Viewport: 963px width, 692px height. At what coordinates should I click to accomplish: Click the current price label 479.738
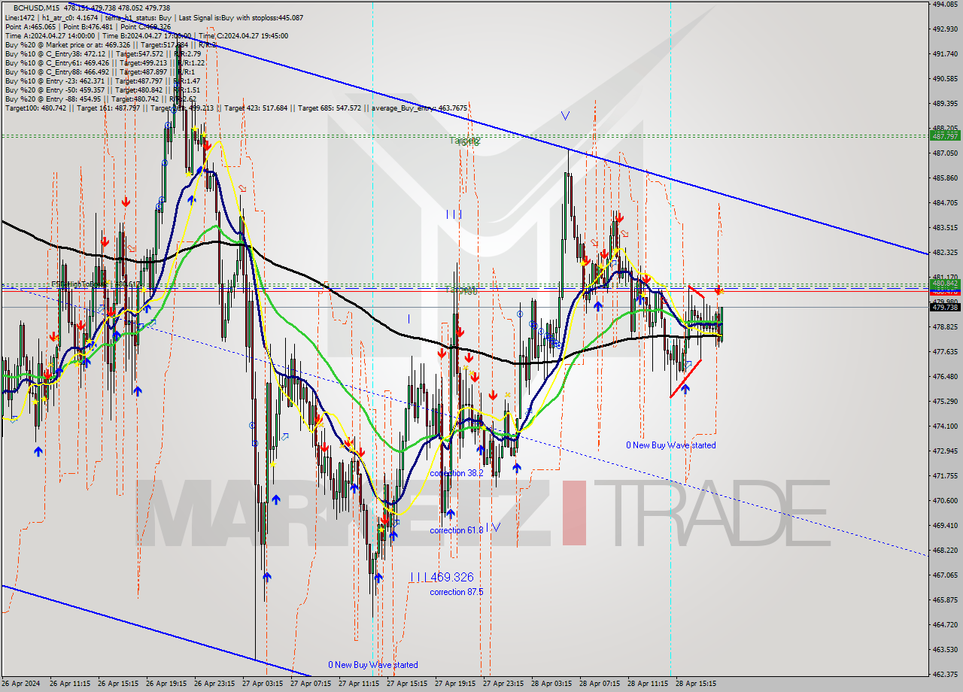944,307
